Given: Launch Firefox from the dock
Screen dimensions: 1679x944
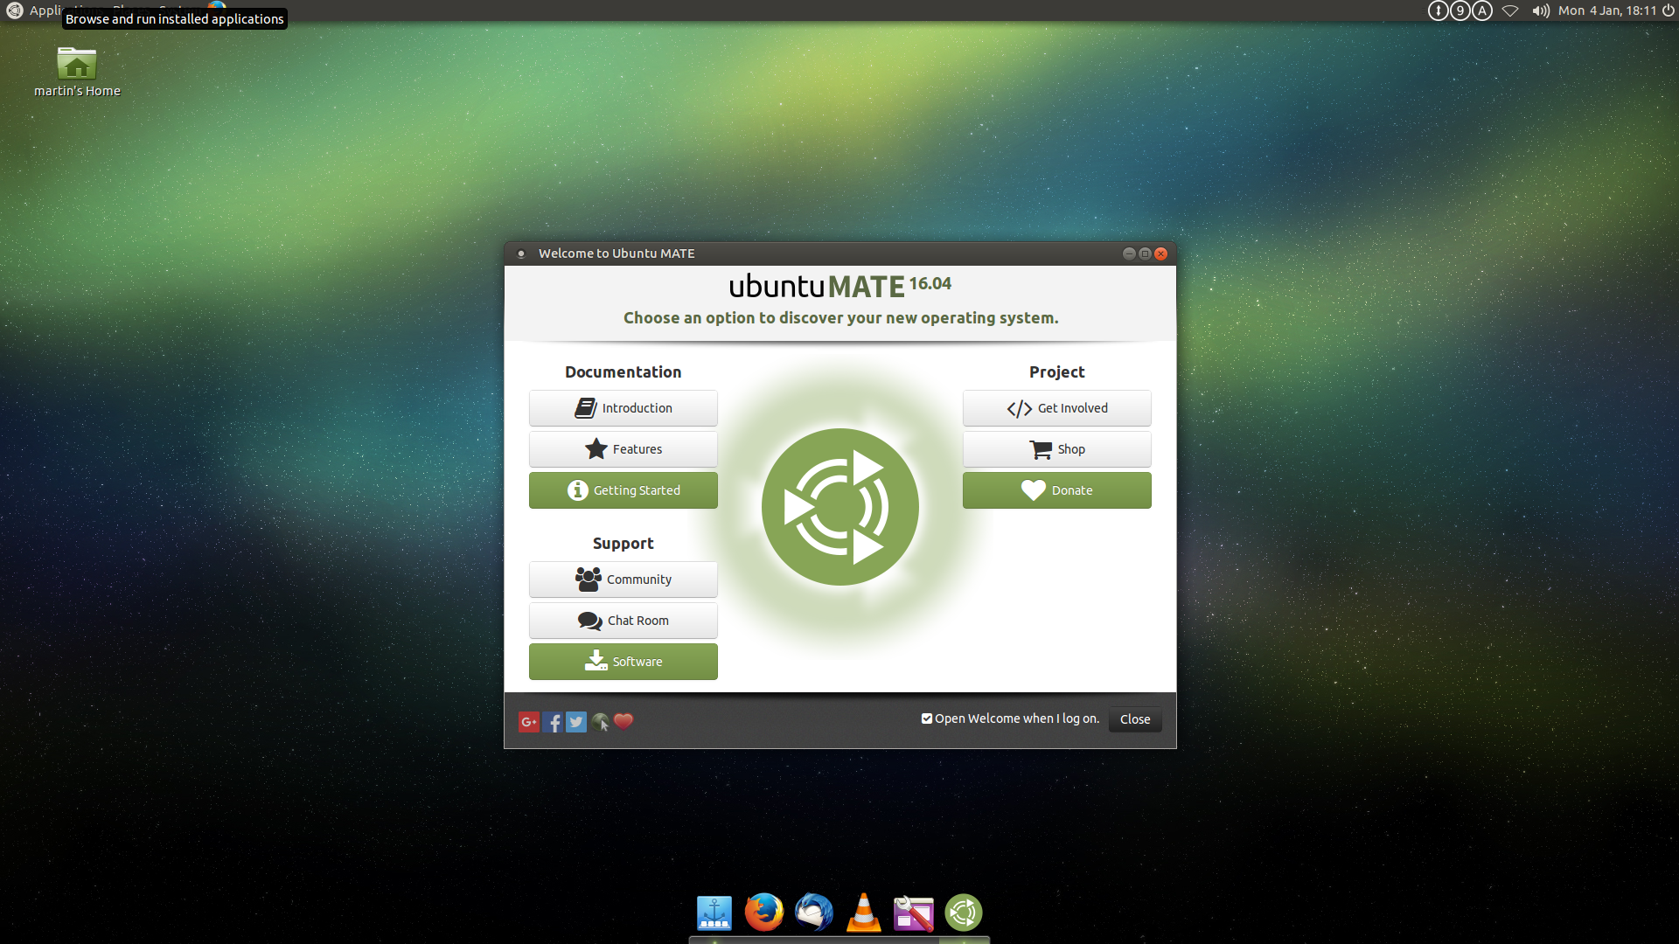Looking at the screenshot, I should [763, 913].
